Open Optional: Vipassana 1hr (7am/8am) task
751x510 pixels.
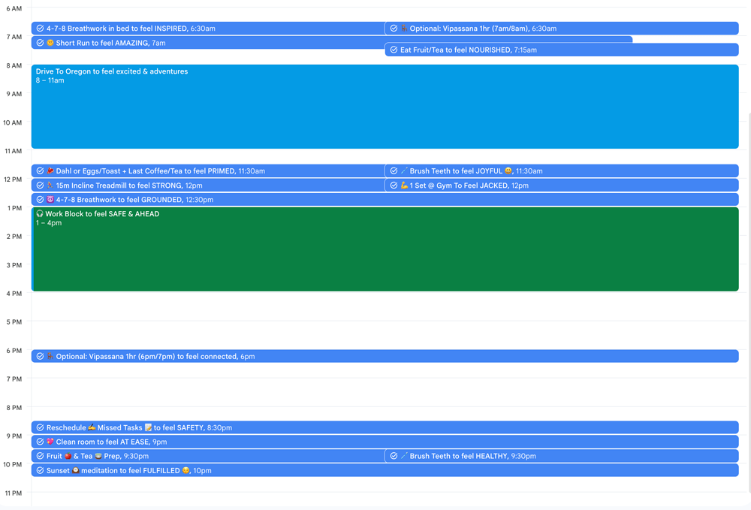coord(561,29)
